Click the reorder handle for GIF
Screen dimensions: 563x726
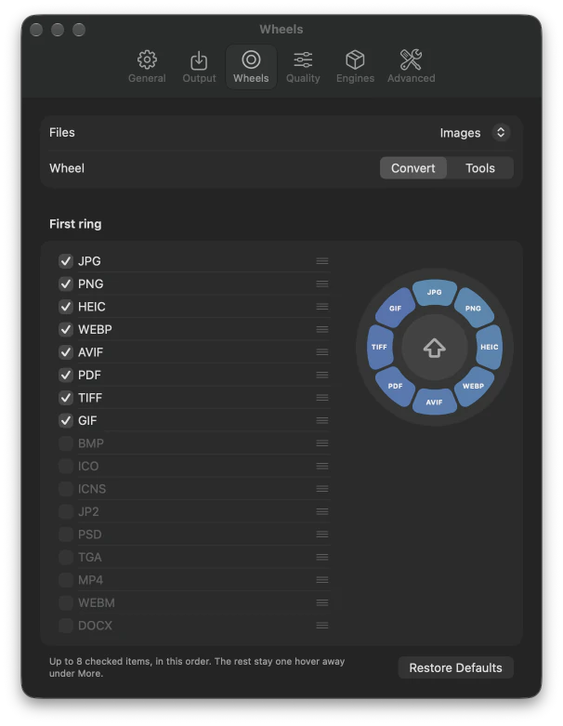coord(322,420)
